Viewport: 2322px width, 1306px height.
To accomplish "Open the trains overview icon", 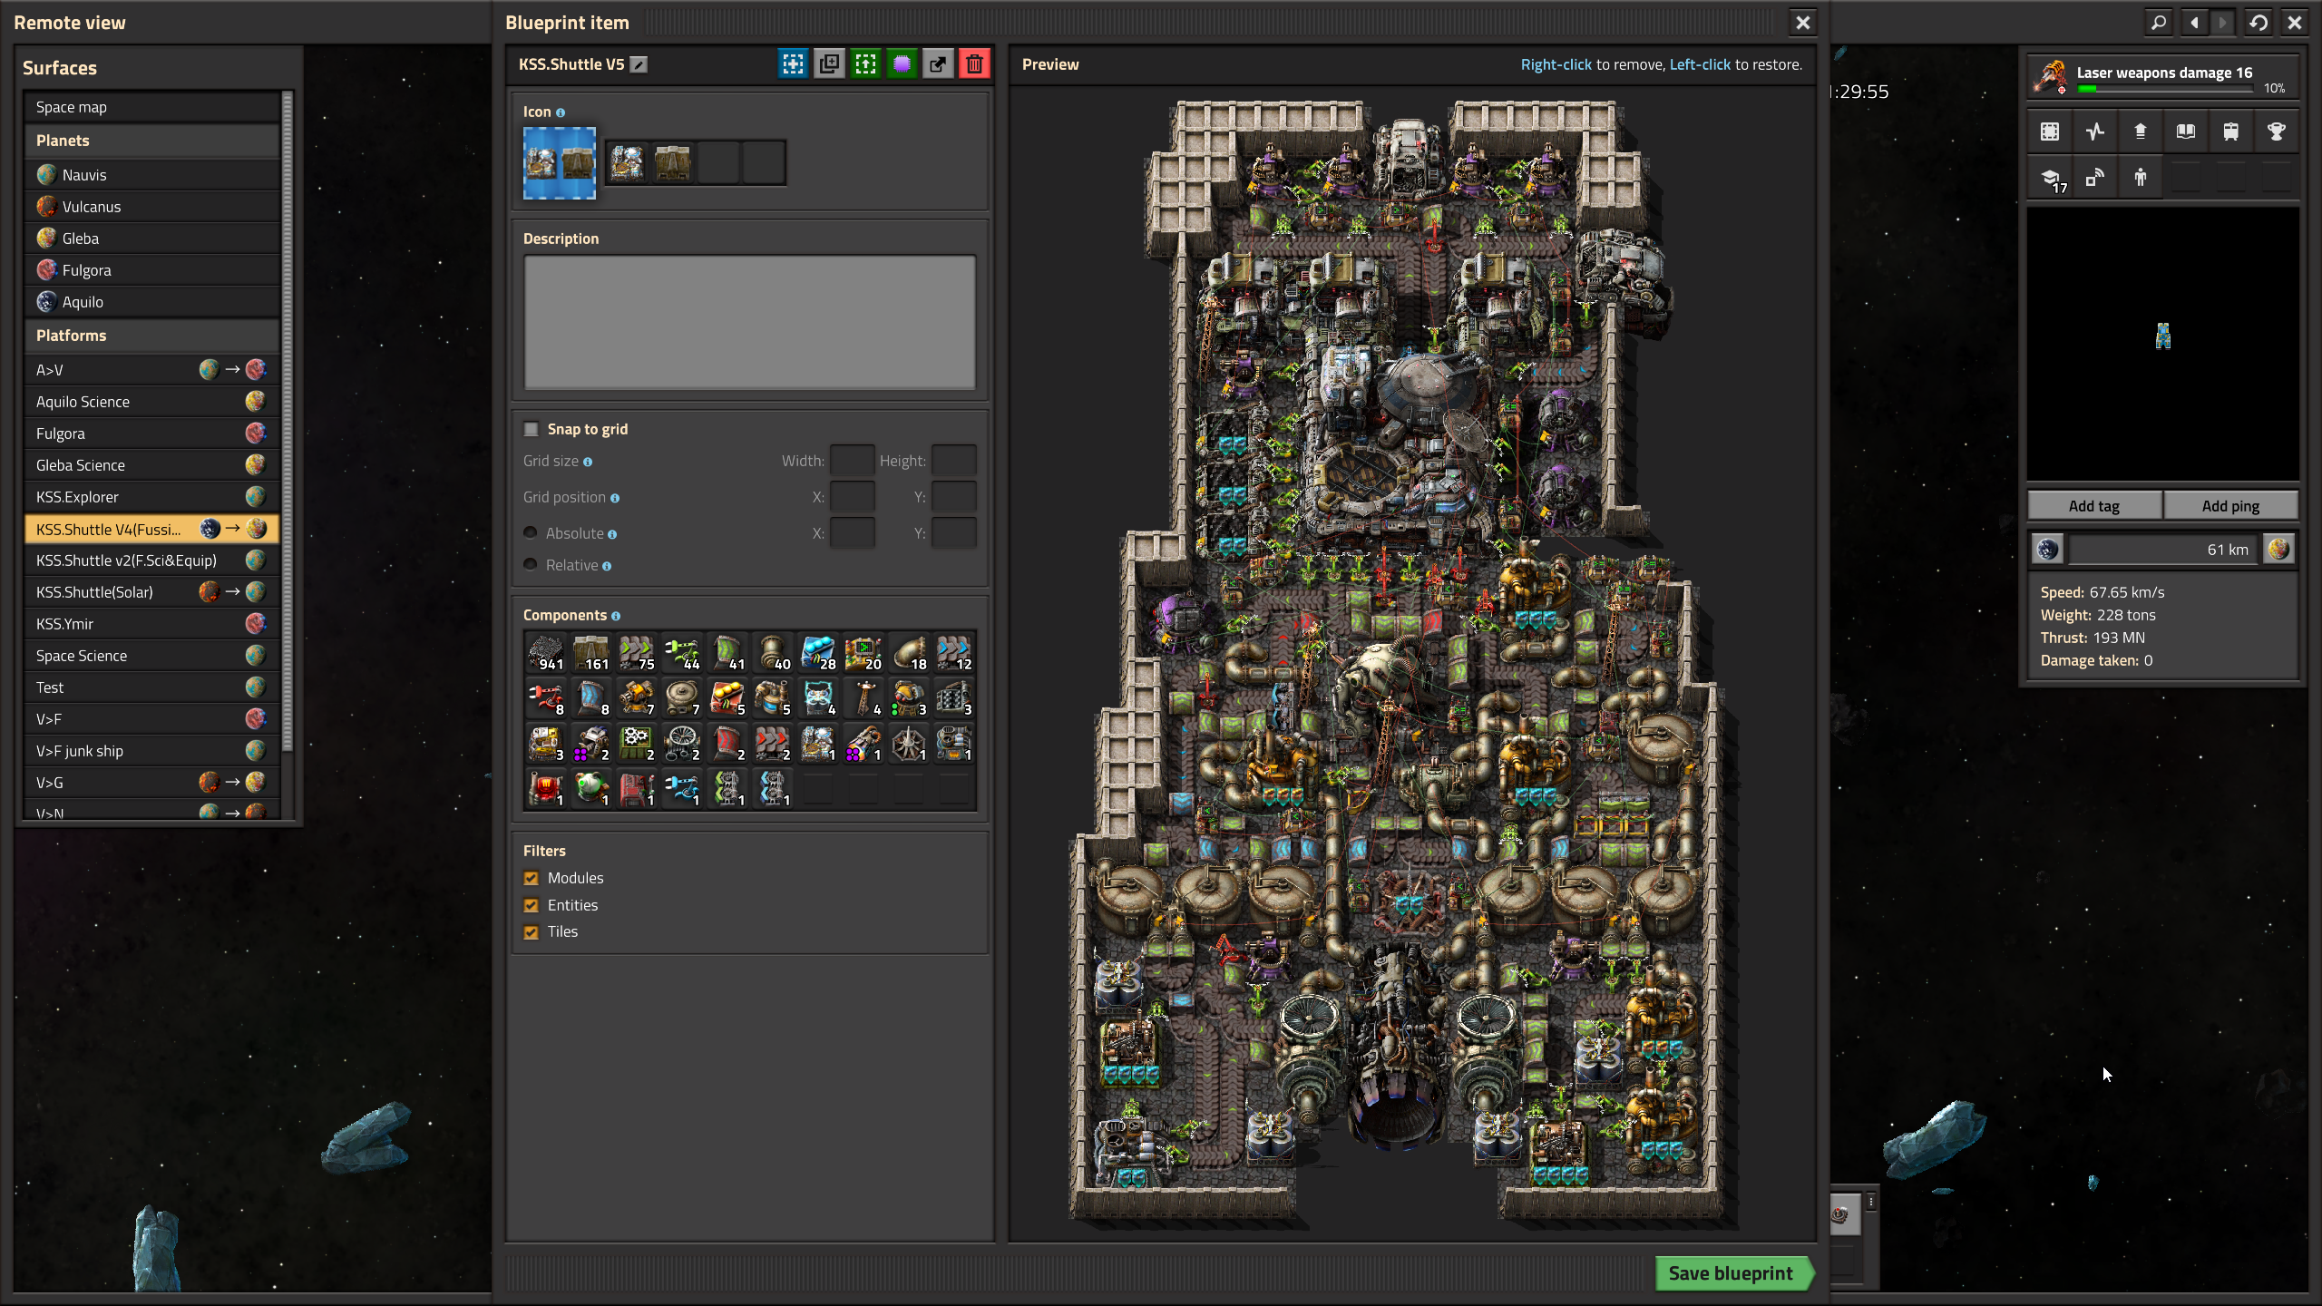I will [2231, 132].
